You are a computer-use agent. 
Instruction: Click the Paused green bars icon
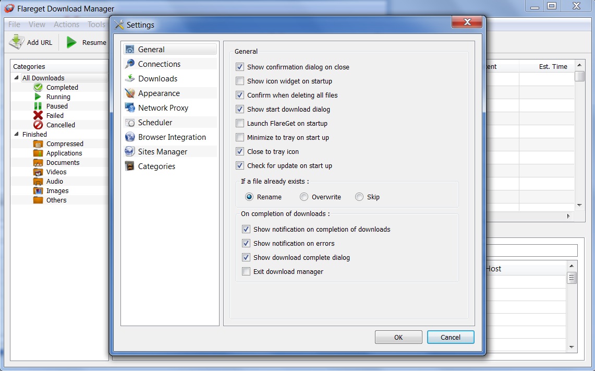pos(38,106)
